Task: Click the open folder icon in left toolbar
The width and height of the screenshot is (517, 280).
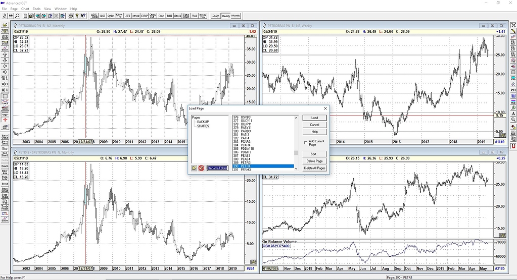Action: [5, 25]
